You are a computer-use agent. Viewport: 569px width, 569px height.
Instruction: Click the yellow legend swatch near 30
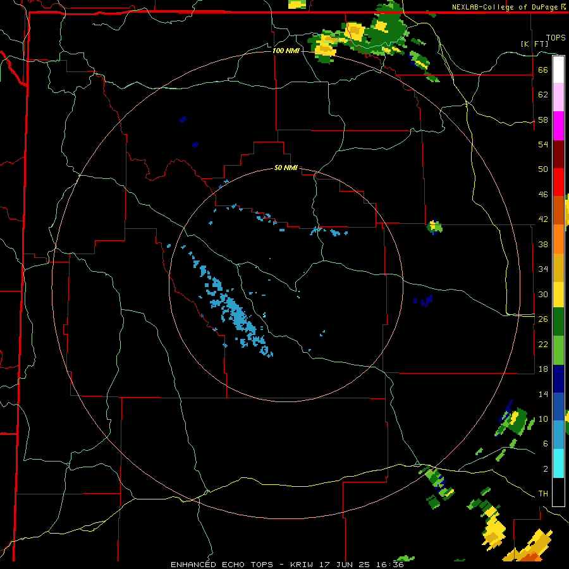pyautogui.click(x=558, y=294)
